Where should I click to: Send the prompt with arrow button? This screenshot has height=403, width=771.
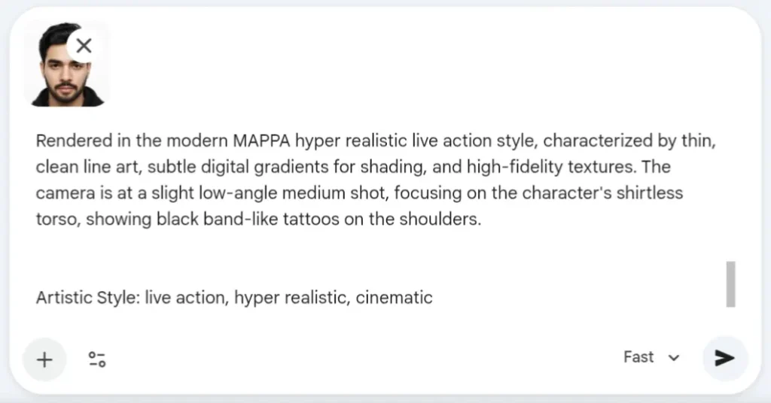724,358
